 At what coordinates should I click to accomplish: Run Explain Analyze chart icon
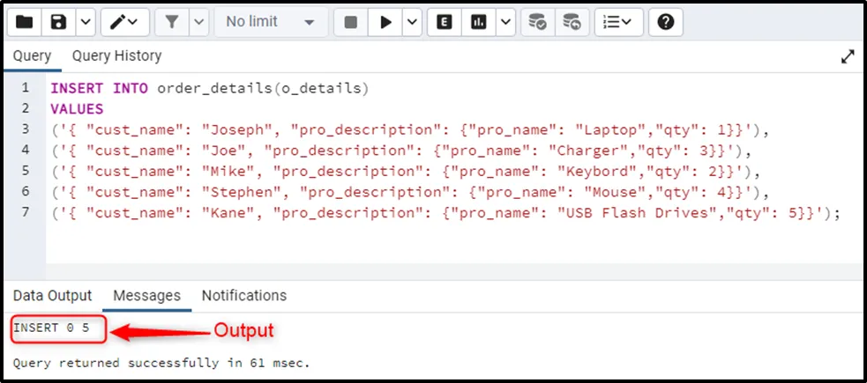(479, 22)
